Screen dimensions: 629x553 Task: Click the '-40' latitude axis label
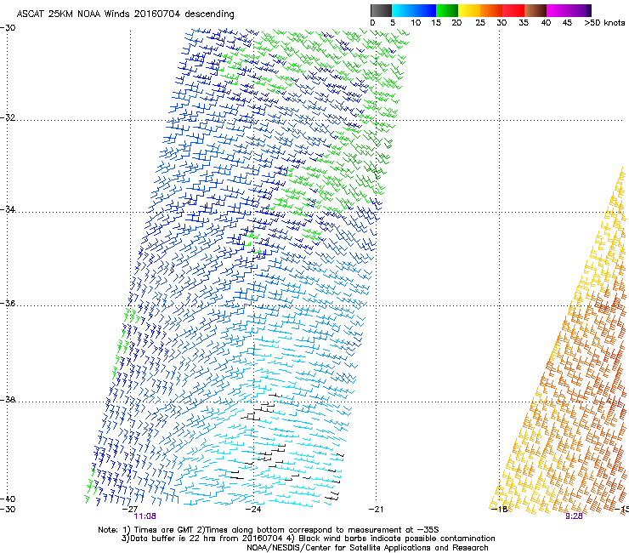8,499
